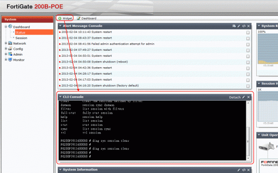Click the 'System shutdown (factory default)' message text
Screen dimensions: 278x173
[x=115, y=85]
